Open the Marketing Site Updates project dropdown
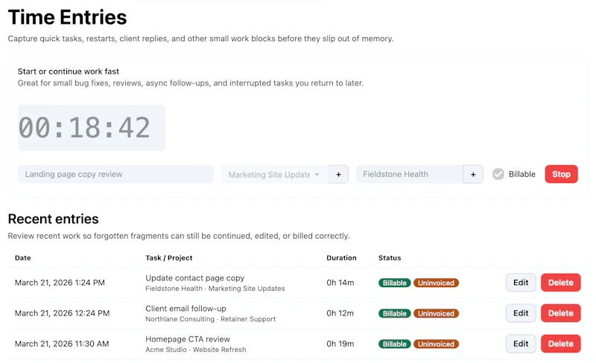This screenshot has width=596, height=363. (x=275, y=174)
